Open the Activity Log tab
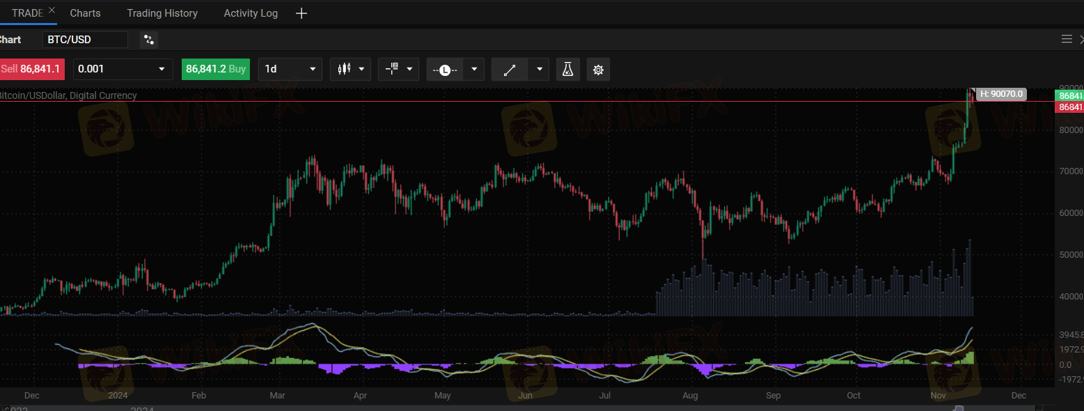The width and height of the screenshot is (1084, 411). pyautogui.click(x=251, y=13)
